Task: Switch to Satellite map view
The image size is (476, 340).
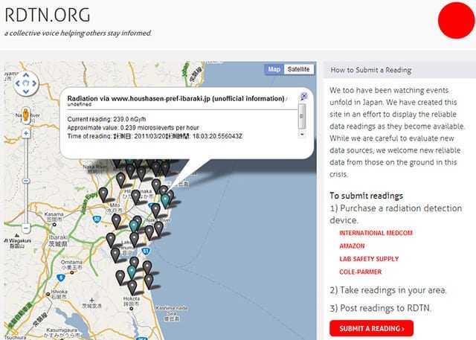Action: pyautogui.click(x=300, y=69)
